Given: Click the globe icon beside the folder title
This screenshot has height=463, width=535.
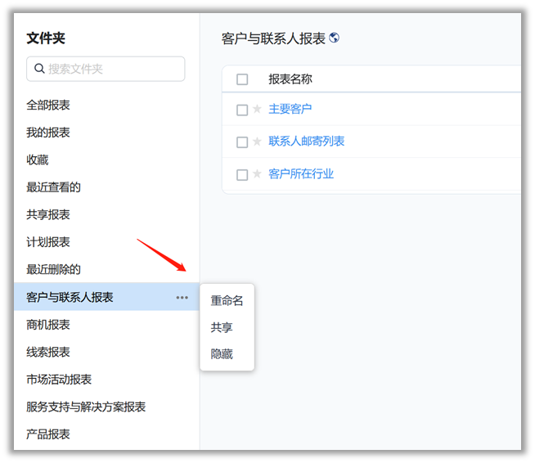Looking at the screenshot, I should tap(334, 38).
